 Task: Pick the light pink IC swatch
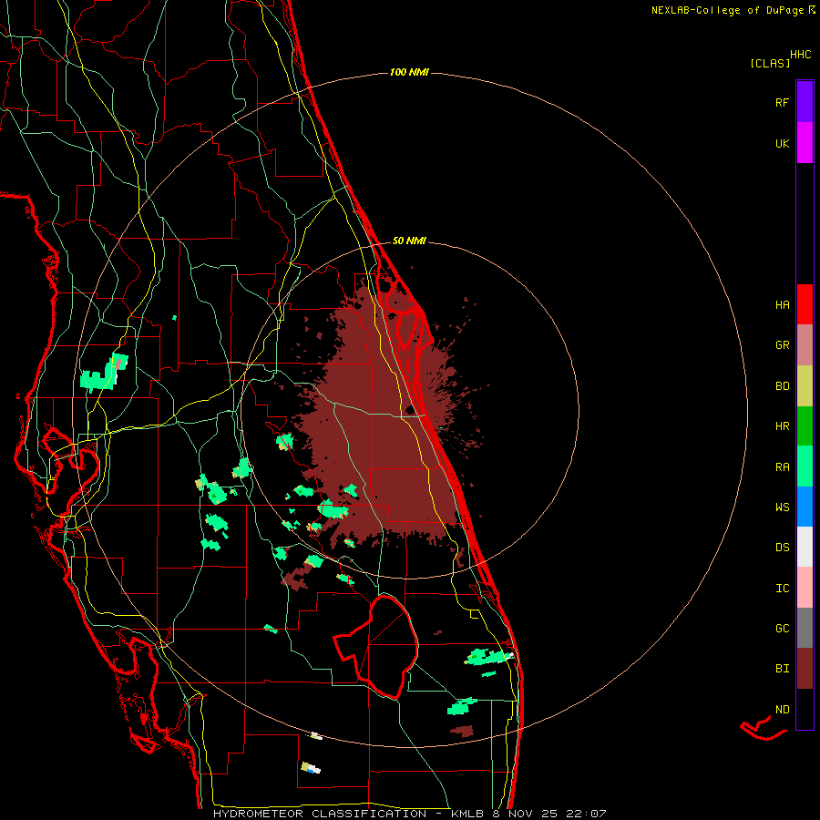pos(805,588)
